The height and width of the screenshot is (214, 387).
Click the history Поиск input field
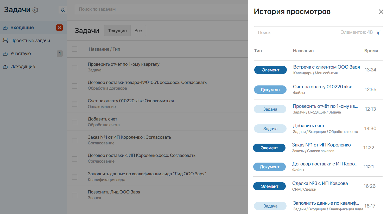[x=297, y=32]
